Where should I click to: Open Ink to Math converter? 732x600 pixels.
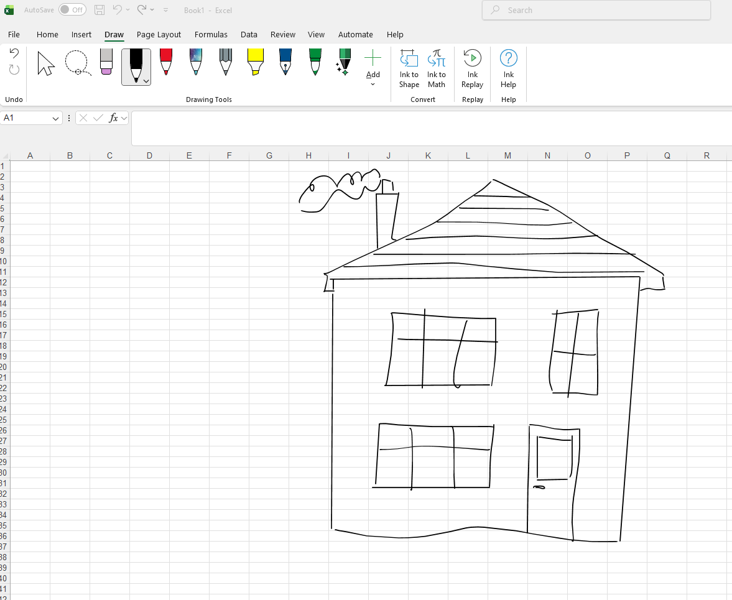(436, 68)
